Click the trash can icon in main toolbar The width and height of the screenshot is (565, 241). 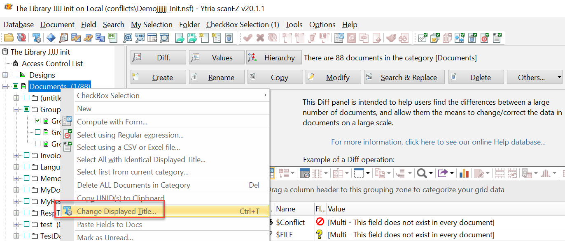click(229, 38)
